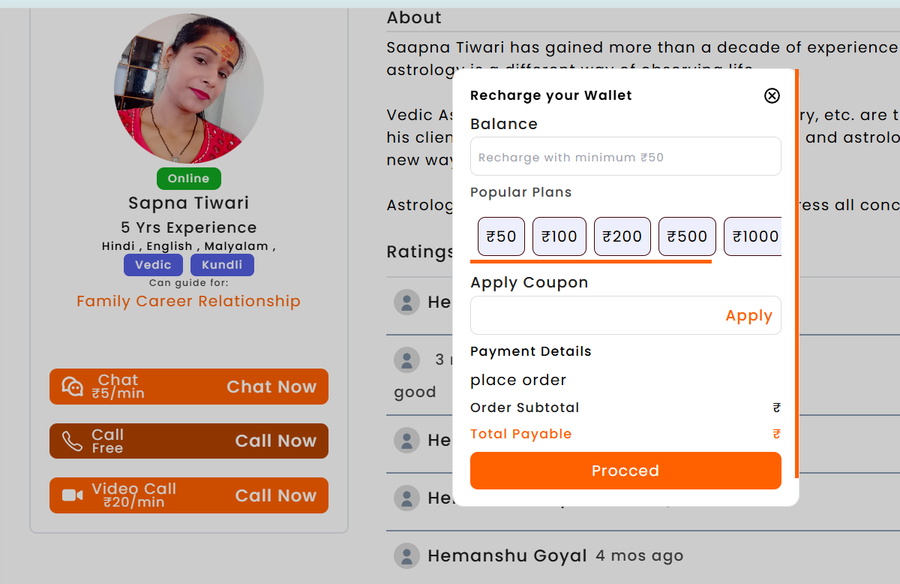This screenshot has width=900, height=584.
Task: Close the Recharge your Wallet dialog
Action: pyautogui.click(x=772, y=95)
